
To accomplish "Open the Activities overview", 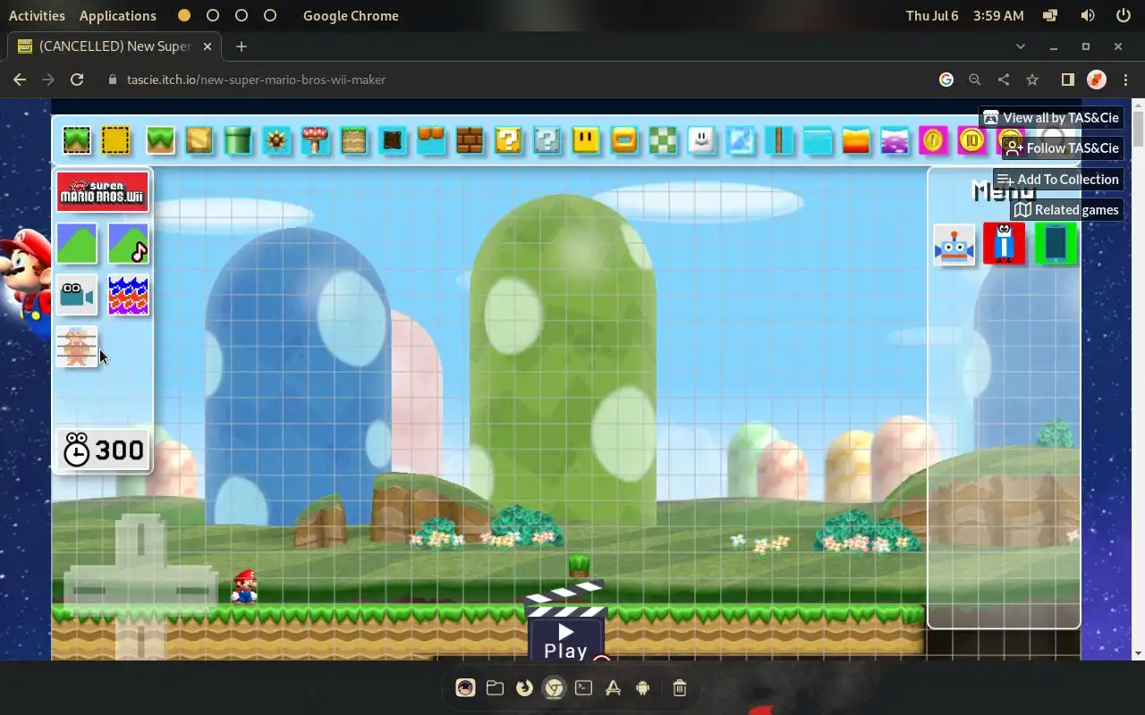I will 37,15.
